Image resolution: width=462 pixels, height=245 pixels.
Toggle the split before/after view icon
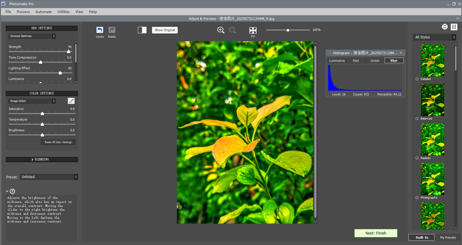point(142,30)
